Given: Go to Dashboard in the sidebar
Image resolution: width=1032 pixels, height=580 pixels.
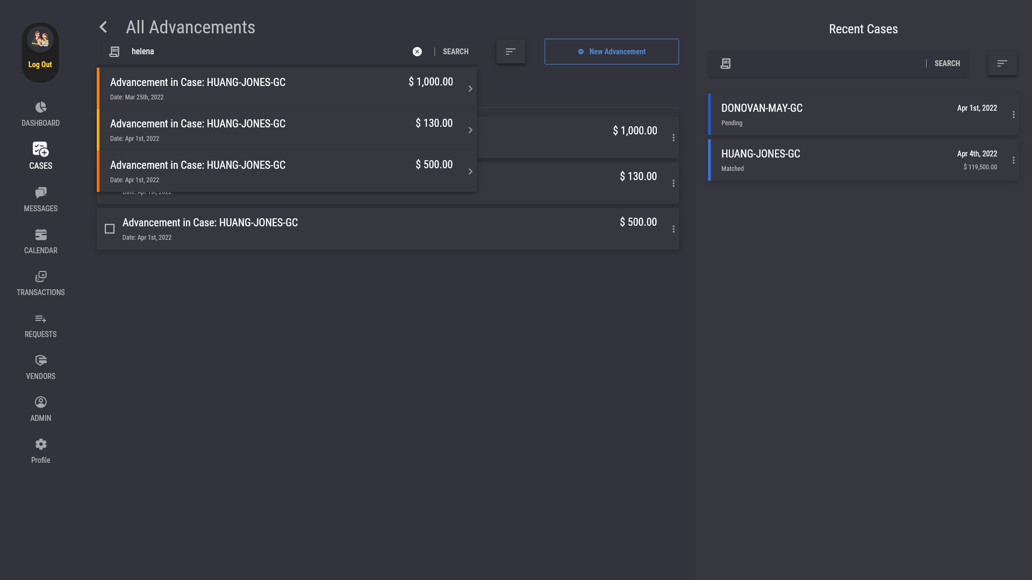Looking at the screenshot, I should tap(41, 114).
